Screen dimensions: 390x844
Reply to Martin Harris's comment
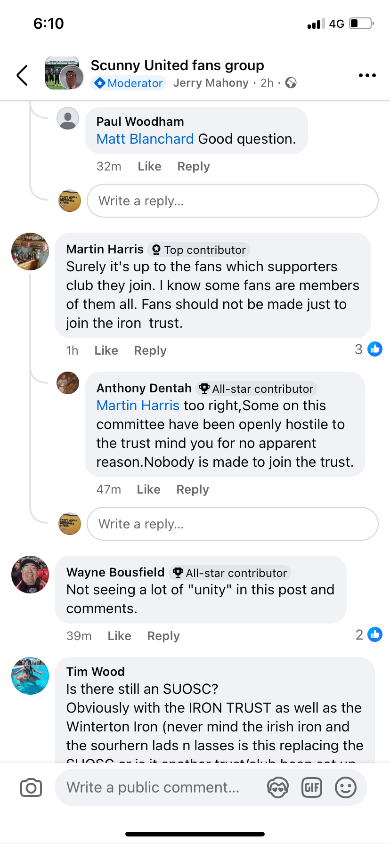click(150, 351)
